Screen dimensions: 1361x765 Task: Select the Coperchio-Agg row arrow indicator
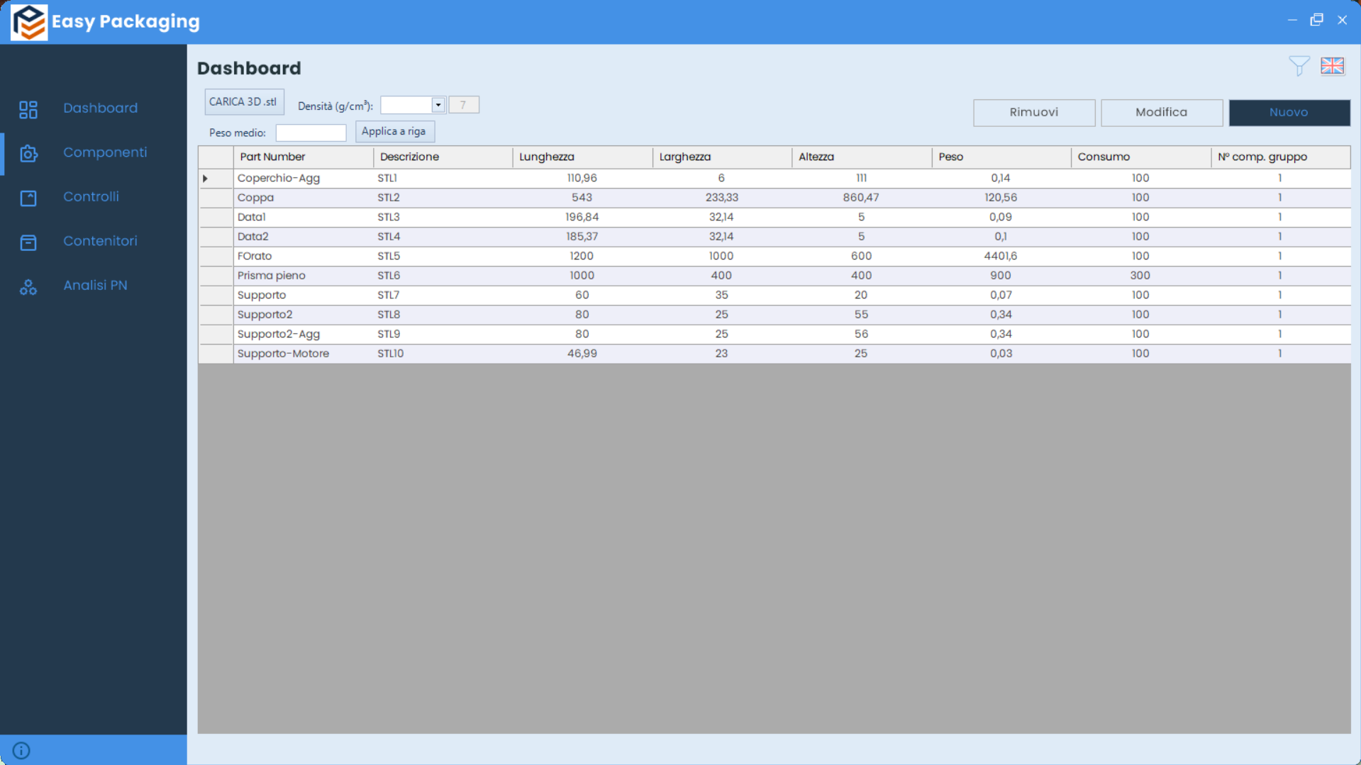206,179
